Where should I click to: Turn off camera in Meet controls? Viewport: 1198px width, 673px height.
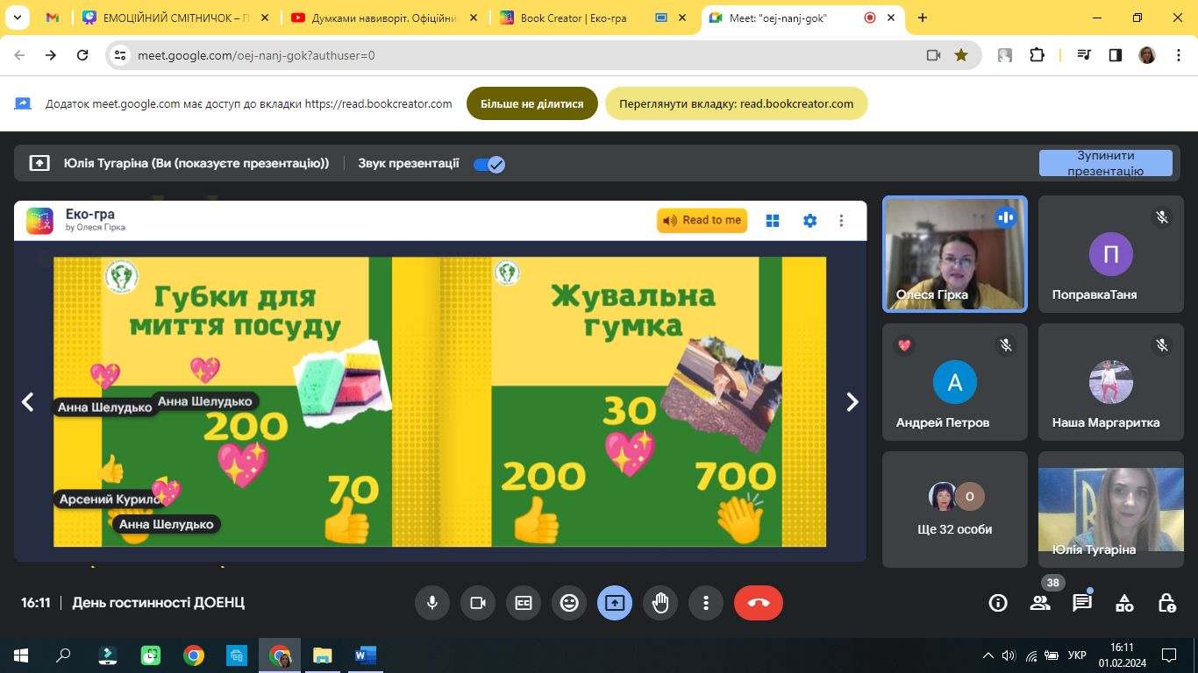click(478, 603)
